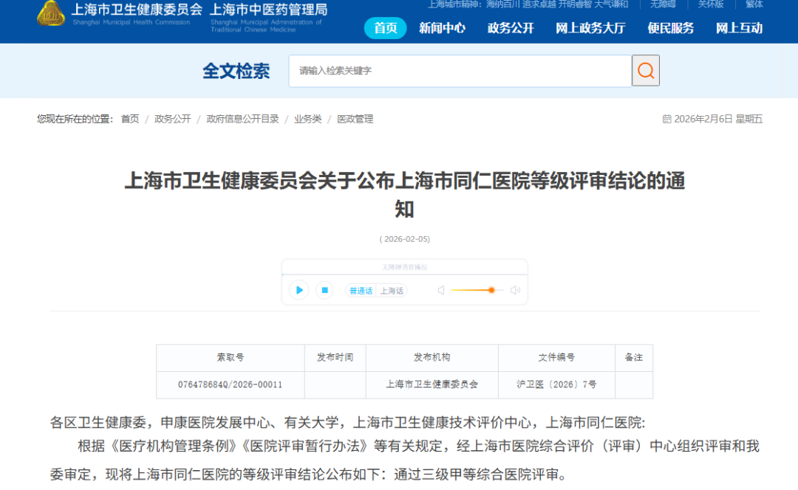The height and width of the screenshot is (490, 798).
Task: Open 医政管理 breadcrumb link
Action: click(355, 119)
